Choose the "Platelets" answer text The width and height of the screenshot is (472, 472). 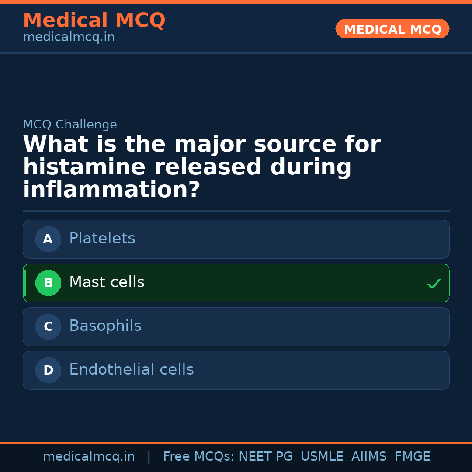click(x=102, y=239)
